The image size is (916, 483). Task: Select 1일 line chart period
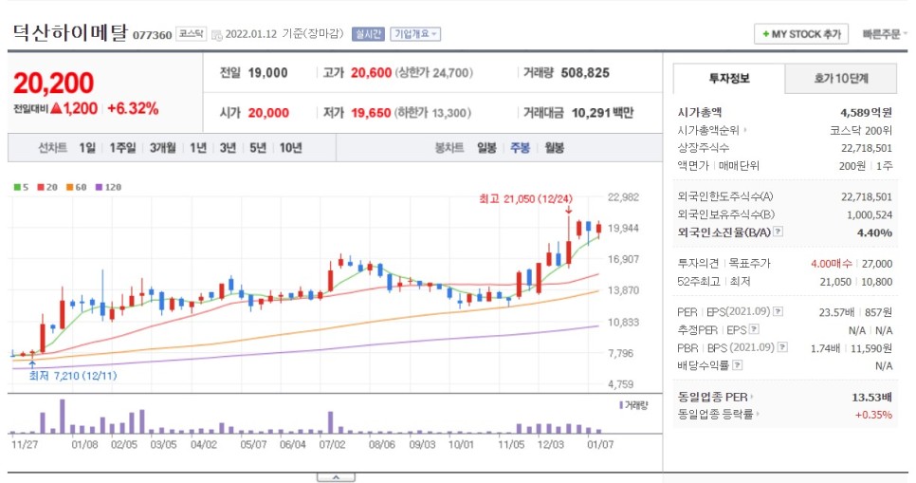87,148
